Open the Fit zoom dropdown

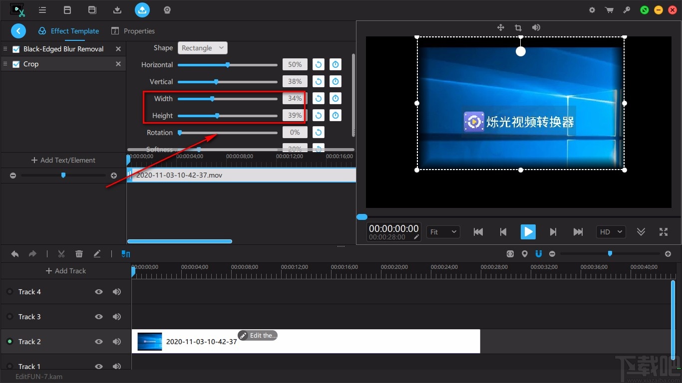(x=443, y=232)
